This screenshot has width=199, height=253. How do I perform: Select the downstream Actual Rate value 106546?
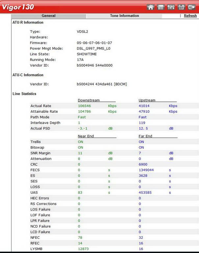click(x=84, y=106)
